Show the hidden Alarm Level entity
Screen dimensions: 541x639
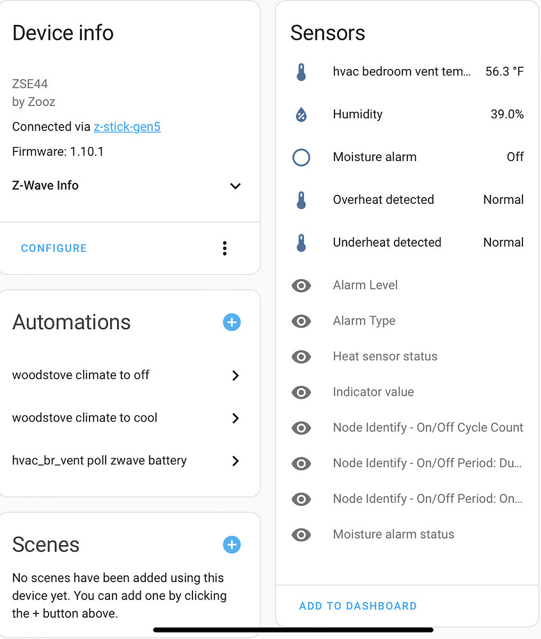pyautogui.click(x=301, y=286)
